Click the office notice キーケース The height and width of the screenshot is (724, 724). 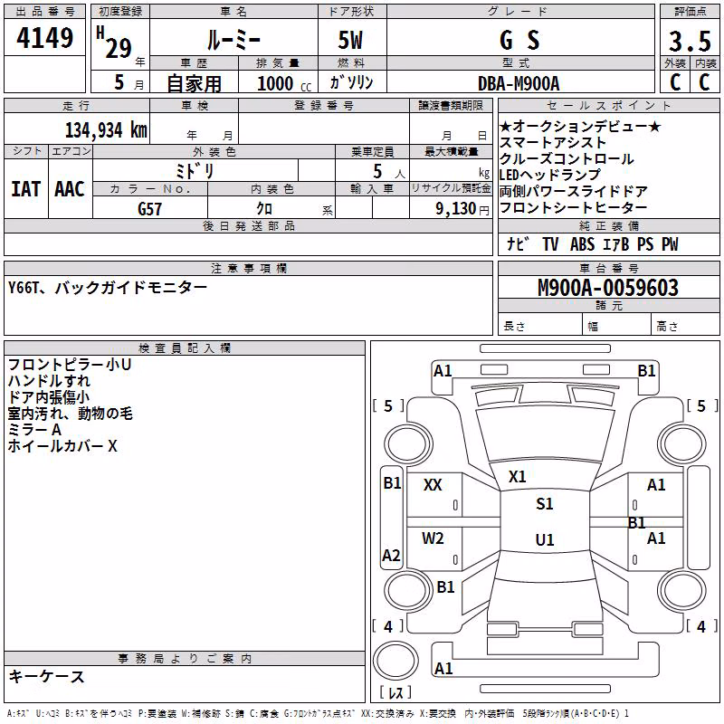(47, 676)
